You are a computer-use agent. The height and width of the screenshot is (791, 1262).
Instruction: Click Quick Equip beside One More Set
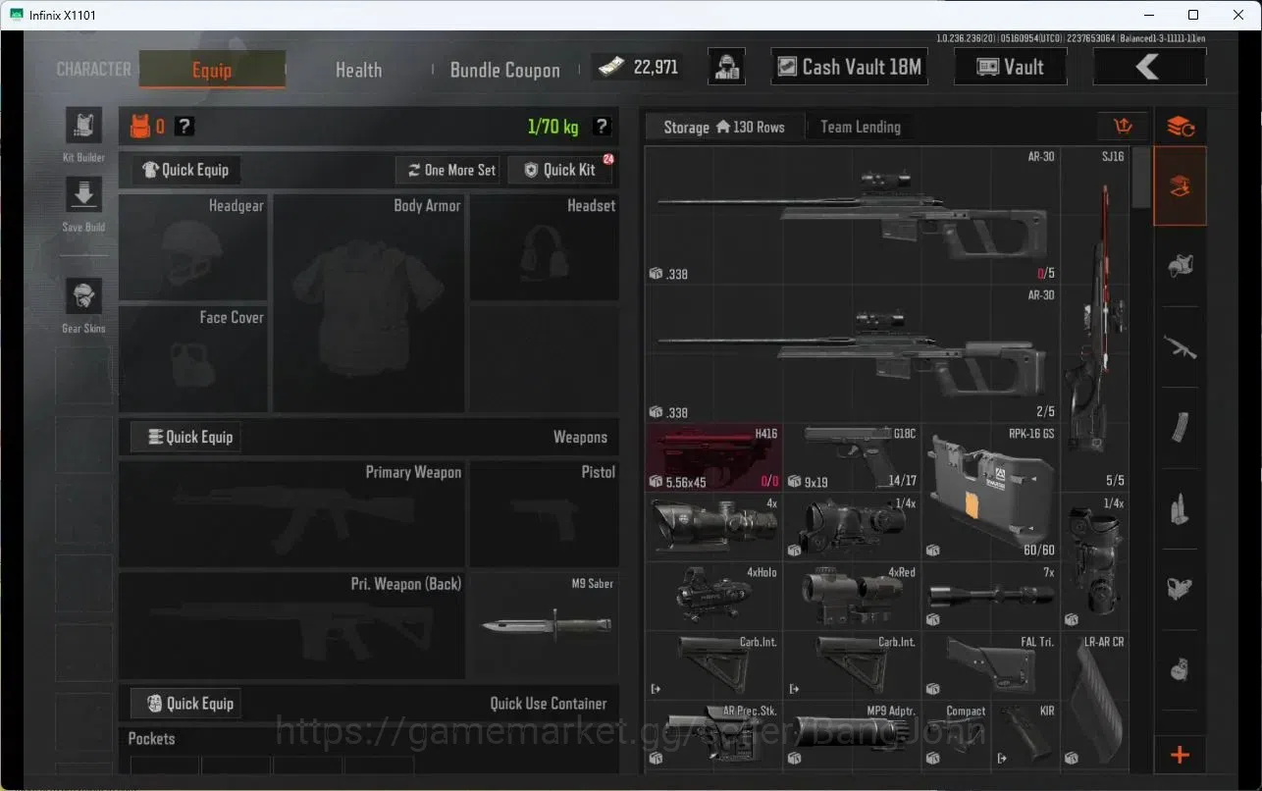186,170
